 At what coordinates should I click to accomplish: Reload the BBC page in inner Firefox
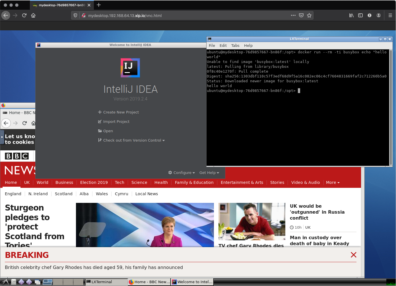[x=24, y=123]
